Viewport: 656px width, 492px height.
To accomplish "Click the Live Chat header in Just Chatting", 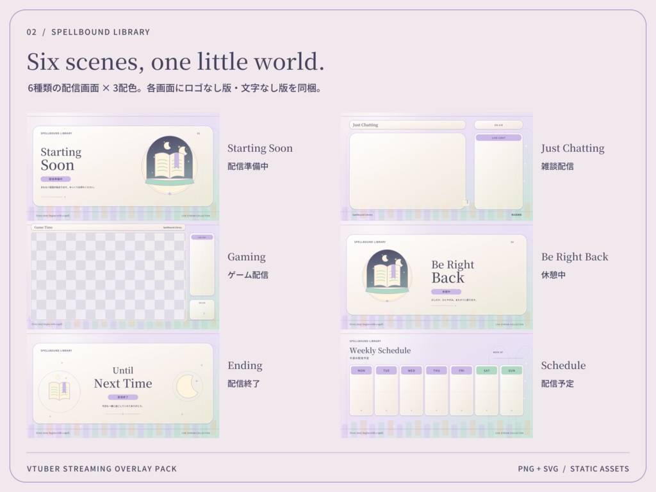I will click(x=498, y=138).
